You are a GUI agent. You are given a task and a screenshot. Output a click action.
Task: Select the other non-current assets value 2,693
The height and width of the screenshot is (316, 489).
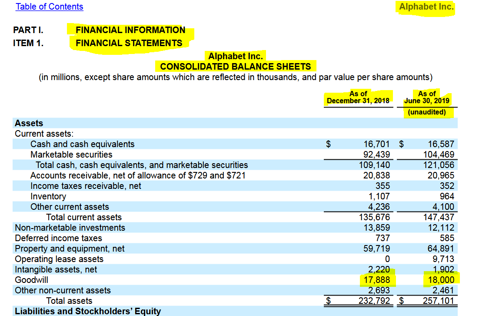point(379,290)
